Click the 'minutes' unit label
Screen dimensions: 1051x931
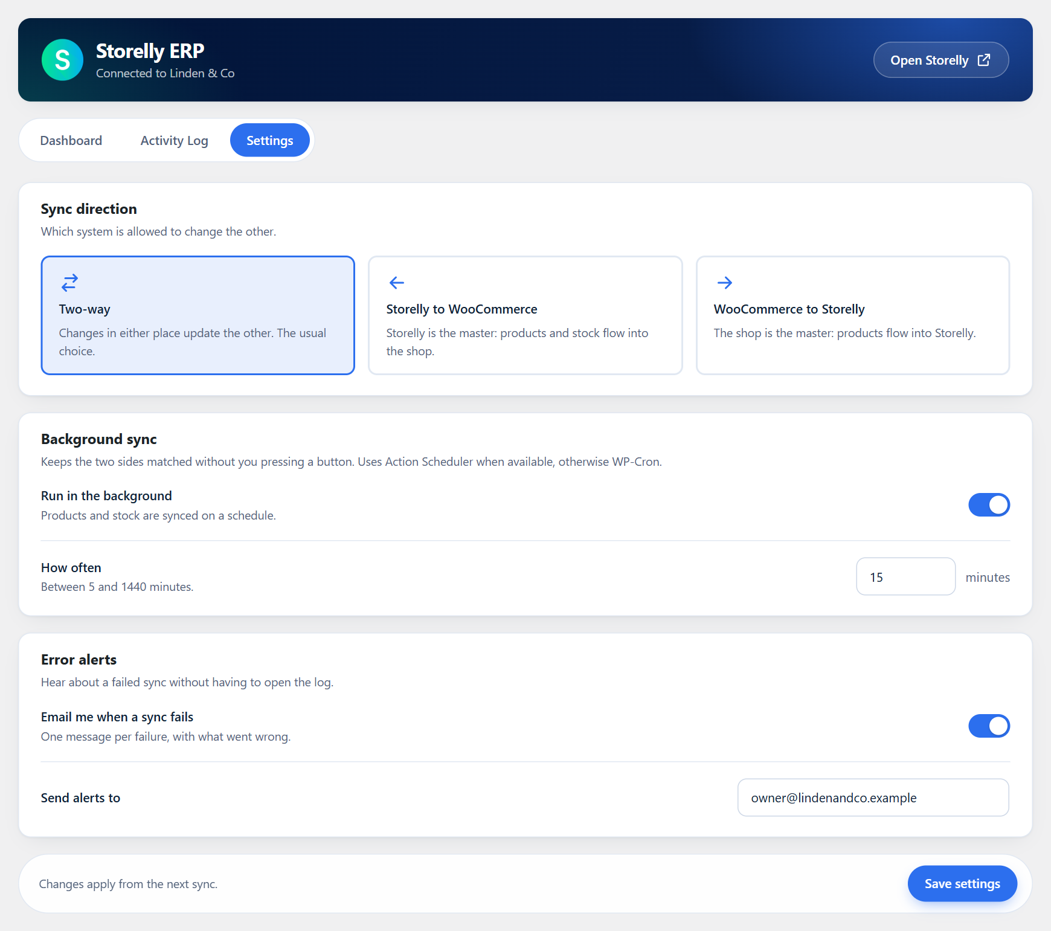coord(988,578)
